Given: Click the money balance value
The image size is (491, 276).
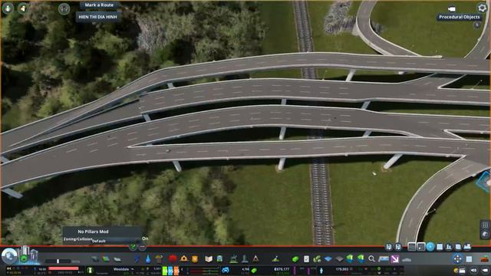Looking at the screenshot, I should 282,269.
